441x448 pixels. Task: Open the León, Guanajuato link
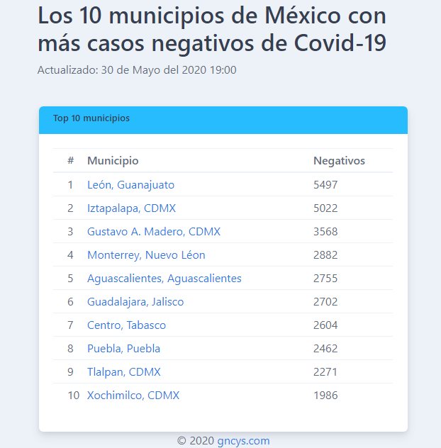tap(130, 185)
